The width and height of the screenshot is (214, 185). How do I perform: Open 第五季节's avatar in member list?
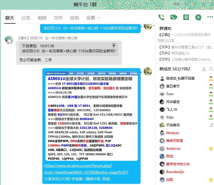coord(162,86)
